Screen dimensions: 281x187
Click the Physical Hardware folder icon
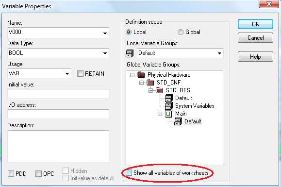click(141, 75)
